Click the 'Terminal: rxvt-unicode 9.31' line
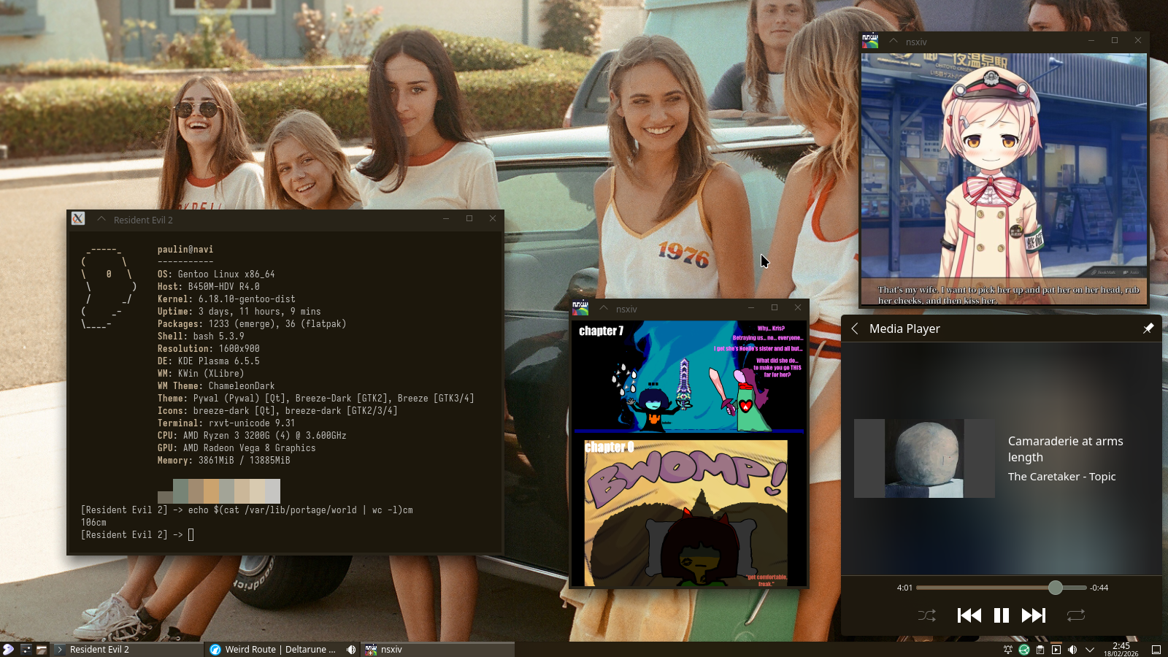This screenshot has width=1168, height=657. (226, 423)
